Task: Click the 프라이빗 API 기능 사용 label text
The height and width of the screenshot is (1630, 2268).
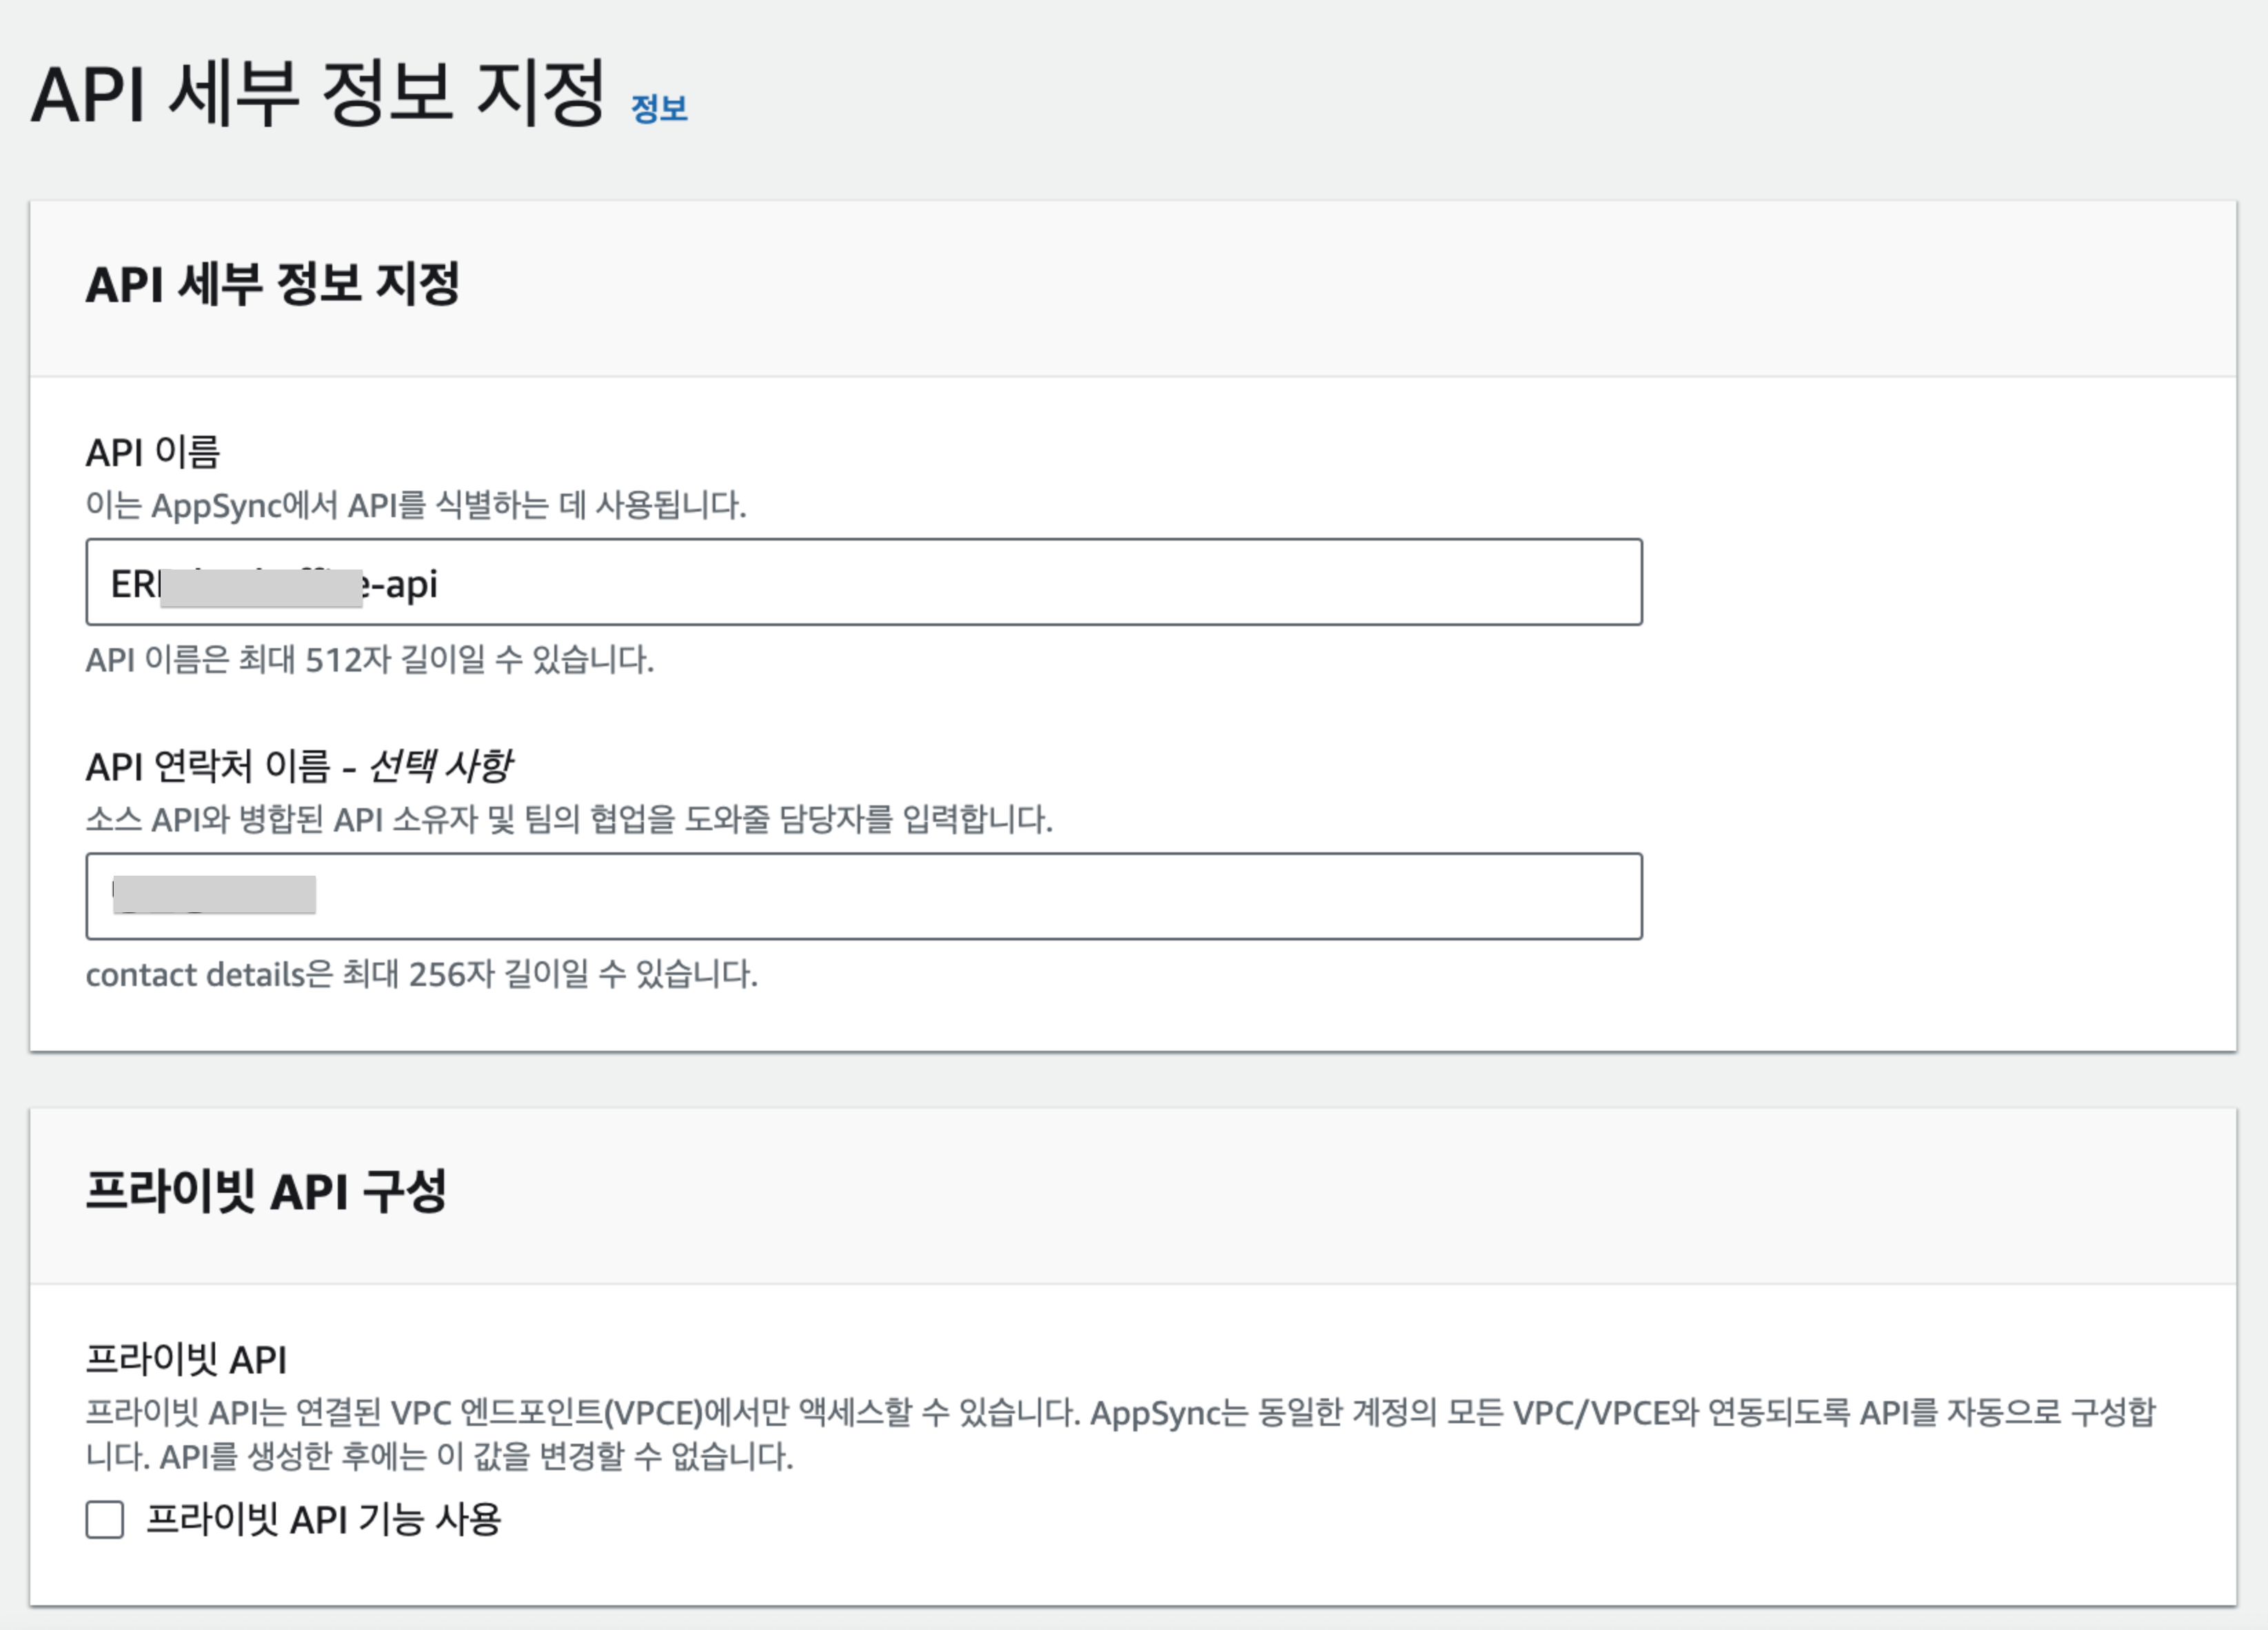Action: pyautogui.click(x=323, y=1519)
